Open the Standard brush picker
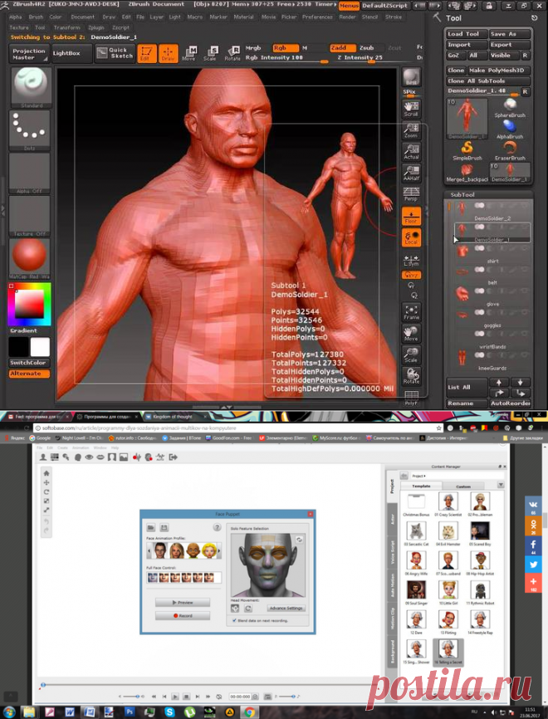548x719 pixels. [30, 87]
